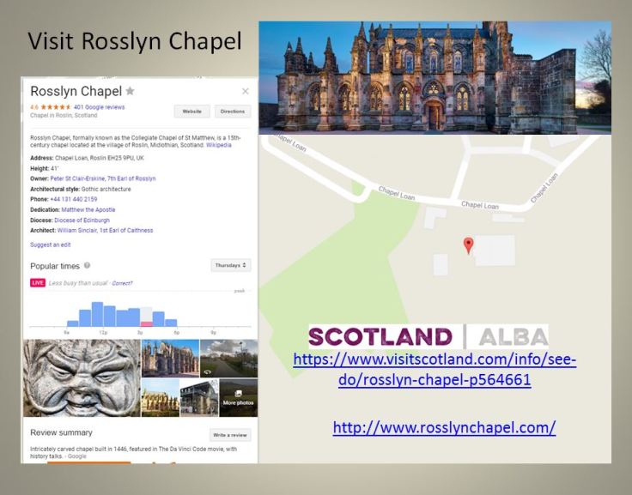Select the tallest bar in popular times chart
This screenshot has width=632, height=495.
coord(97,314)
